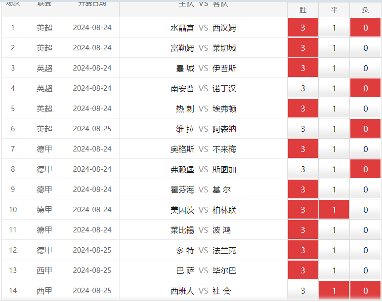
Task: Toggle win (3) for 热刺 VS 埃弗顿
Action: pyautogui.click(x=303, y=108)
